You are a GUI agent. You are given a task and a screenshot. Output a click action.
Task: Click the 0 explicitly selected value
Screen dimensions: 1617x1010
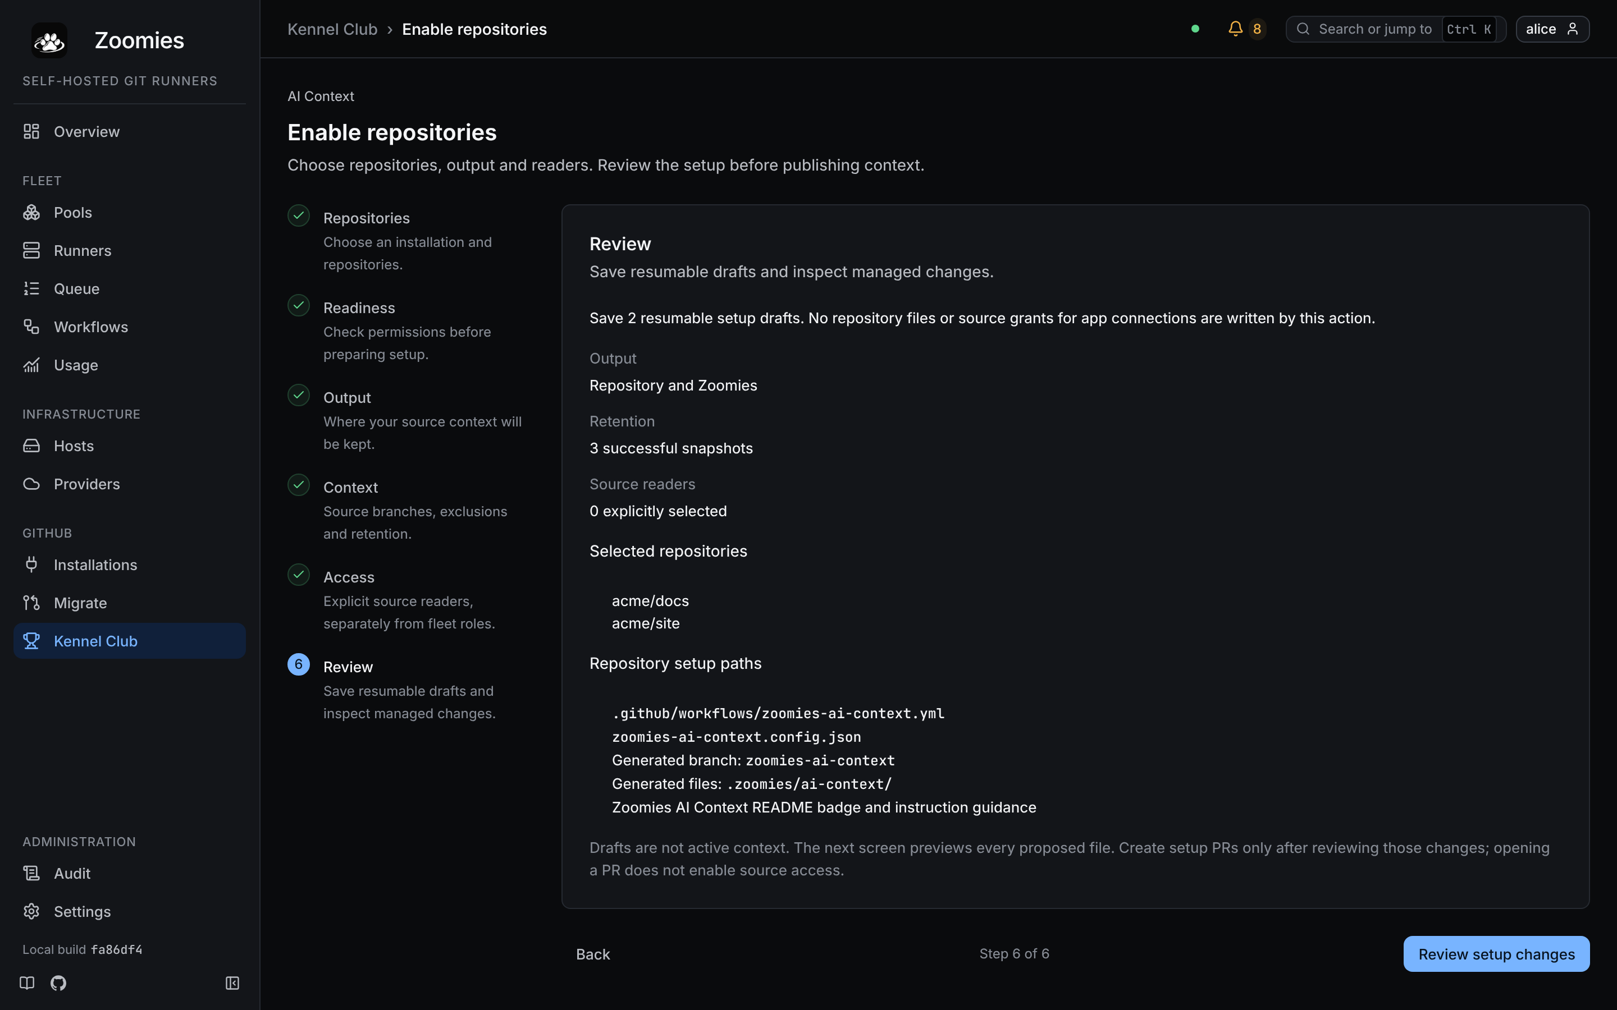pos(658,511)
